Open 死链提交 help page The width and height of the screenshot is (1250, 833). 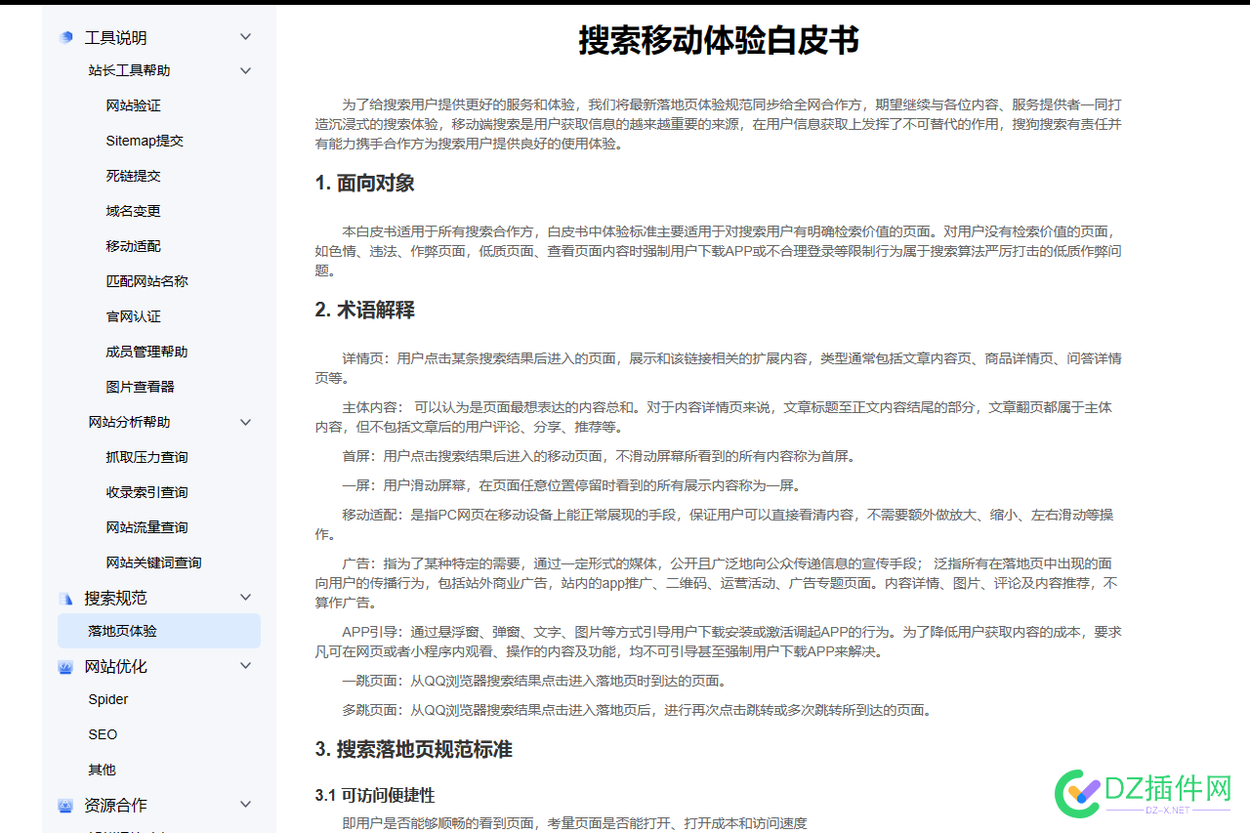coord(133,176)
